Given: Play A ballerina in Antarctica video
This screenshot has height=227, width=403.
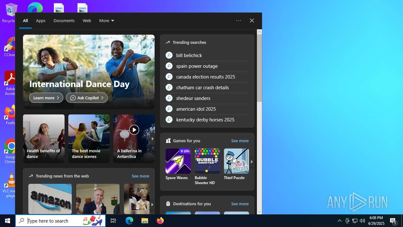Looking at the screenshot, I should click(x=134, y=130).
